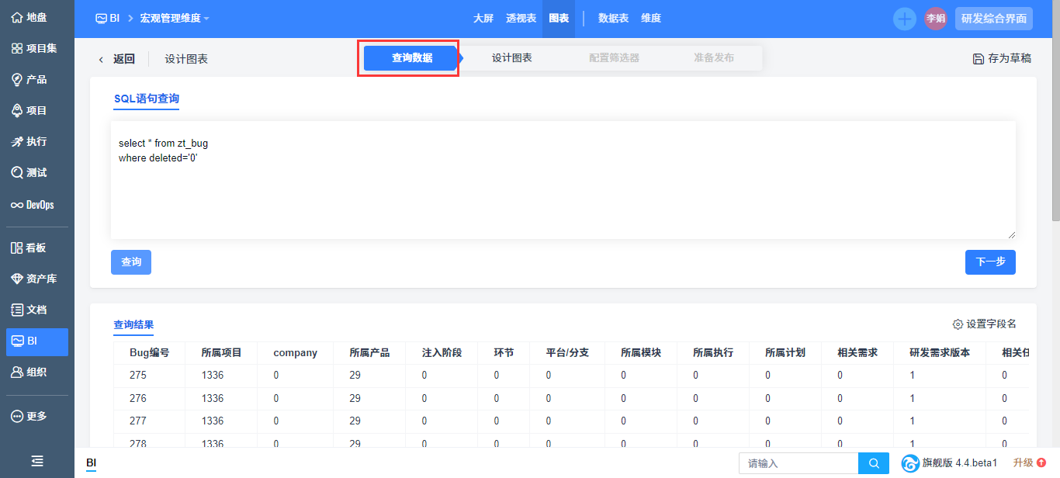Open the 研发综合界面 switcher
The height and width of the screenshot is (478, 1060).
tap(993, 19)
